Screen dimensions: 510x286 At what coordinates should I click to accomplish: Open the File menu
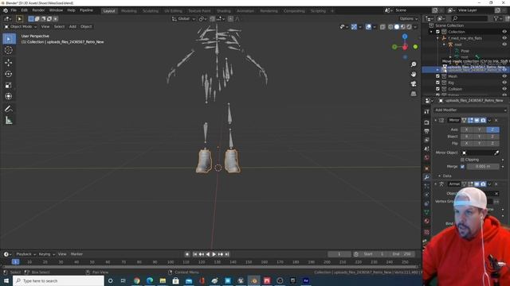tap(14, 10)
